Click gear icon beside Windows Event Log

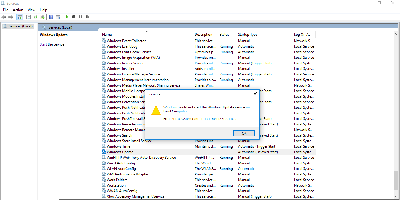104,46
